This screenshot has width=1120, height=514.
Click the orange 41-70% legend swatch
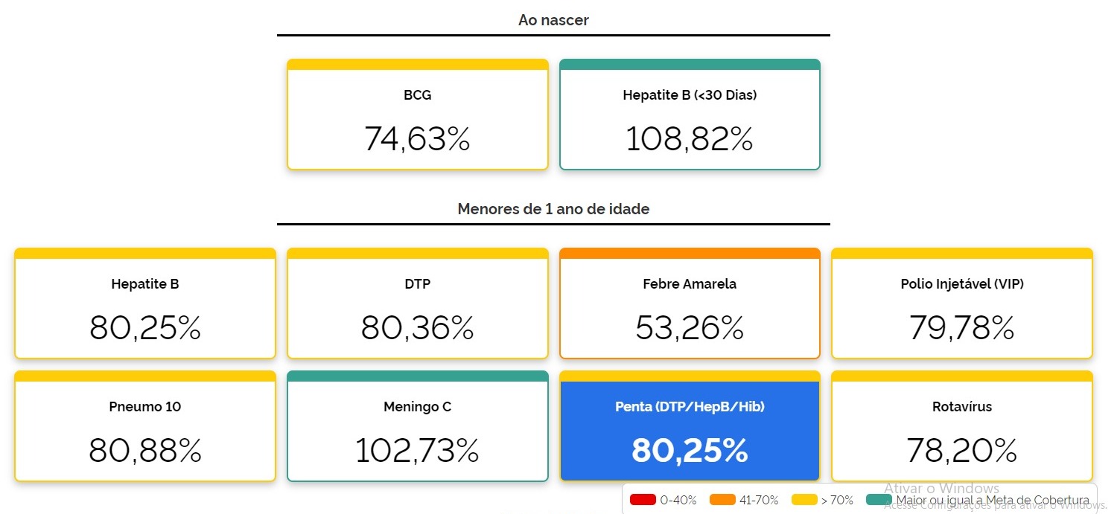pos(723,500)
